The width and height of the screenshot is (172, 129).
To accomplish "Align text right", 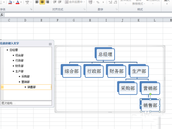I will [x=47, y=2].
